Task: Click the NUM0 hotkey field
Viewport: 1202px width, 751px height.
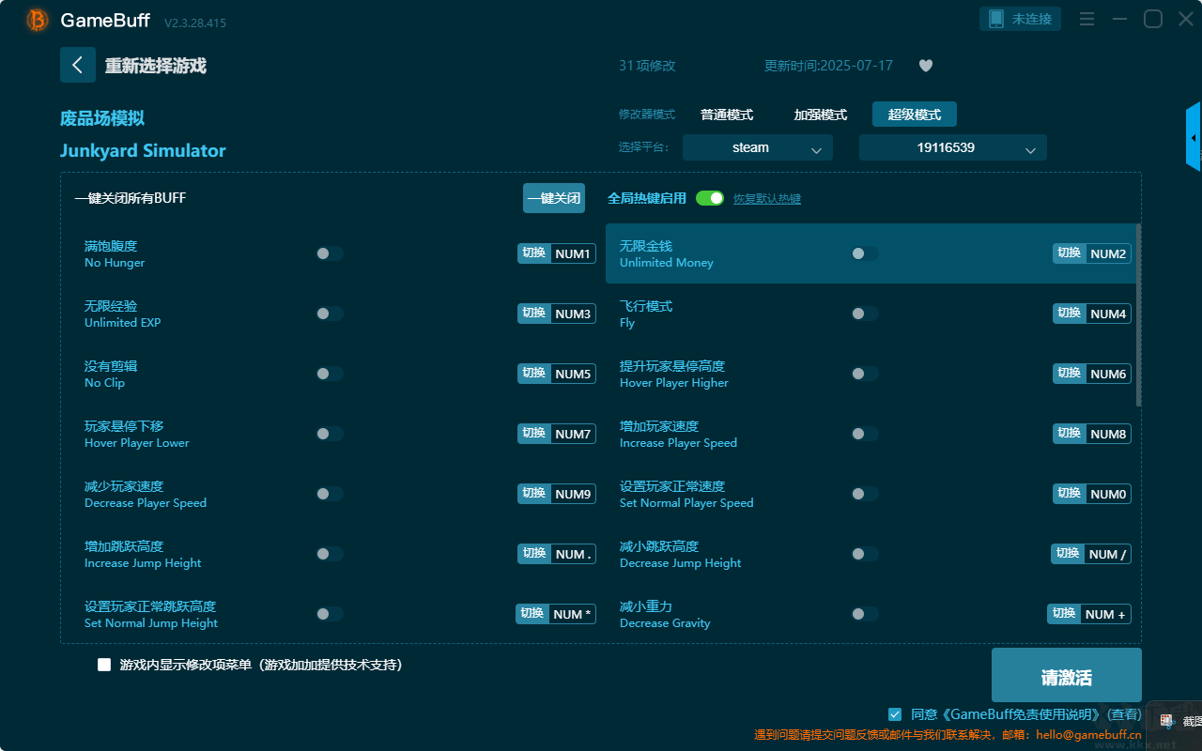Action: pyautogui.click(x=1108, y=494)
